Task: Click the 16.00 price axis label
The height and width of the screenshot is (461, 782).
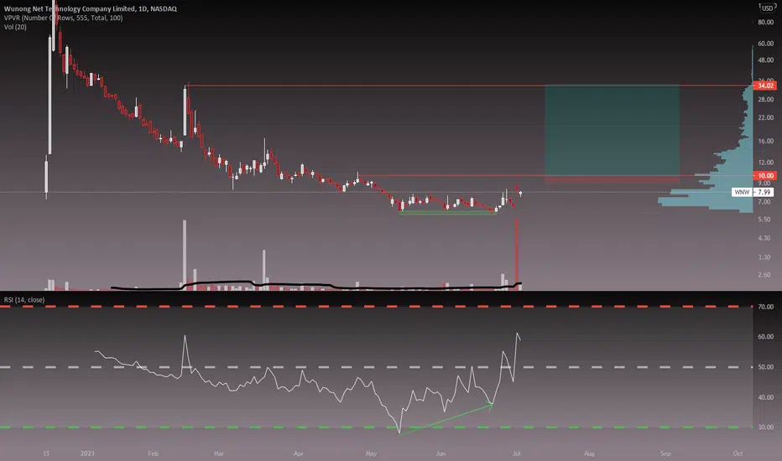Action: [x=765, y=141]
